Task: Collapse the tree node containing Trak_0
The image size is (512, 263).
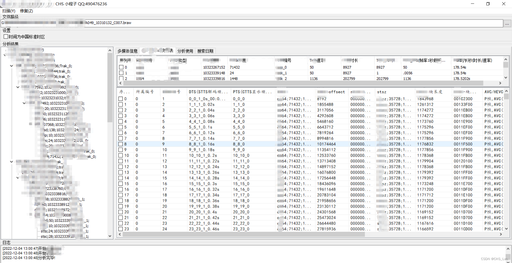Action: click(11, 66)
